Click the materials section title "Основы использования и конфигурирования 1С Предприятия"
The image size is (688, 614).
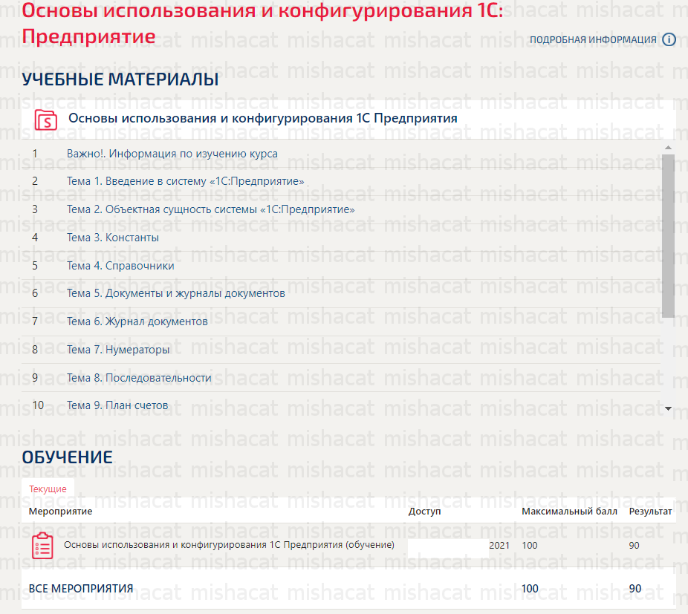tap(263, 118)
